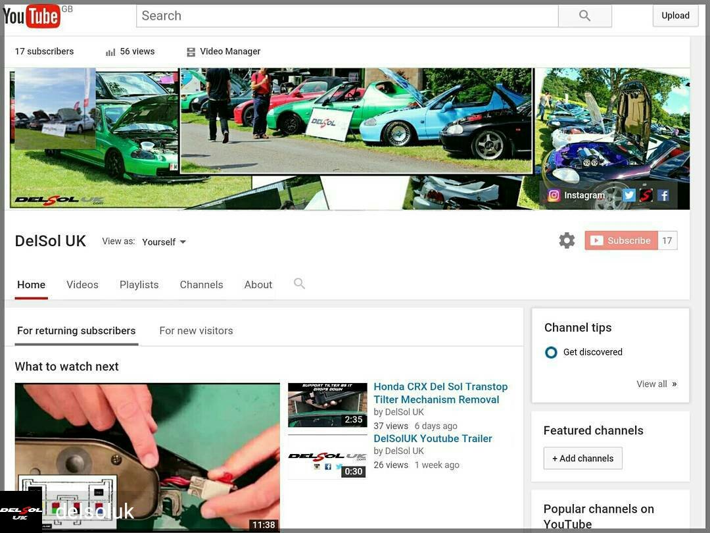This screenshot has width=710, height=533.
Task: Open the View as Yourself dropdown
Action: tap(164, 241)
